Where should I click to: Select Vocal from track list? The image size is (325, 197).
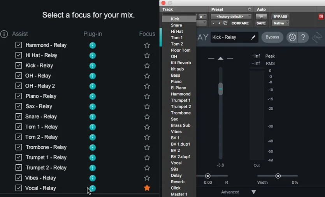(x=179, y=163)
